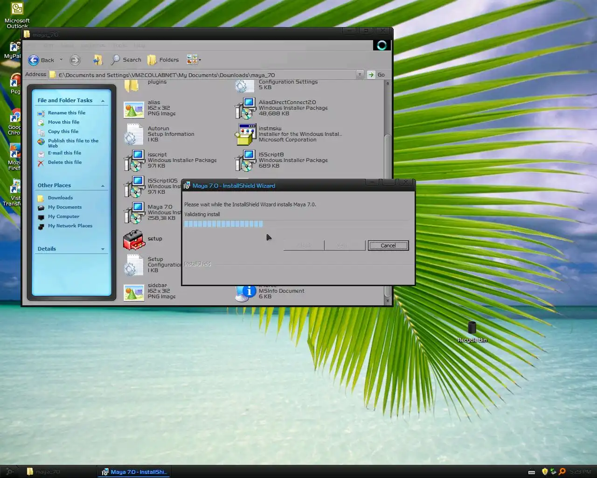Viewport: 597px width, 478px height.
Task: Click the Back arrow icon in Explorer toolbar
Action: (x=34, y=60)
